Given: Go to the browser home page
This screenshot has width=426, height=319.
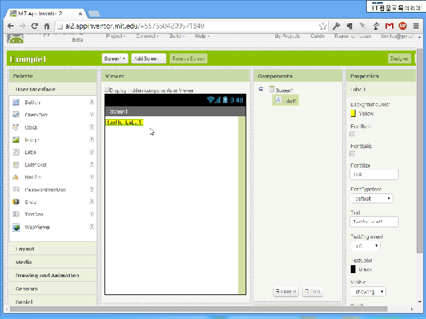Looking at the screenshot, I should [47, 26].
